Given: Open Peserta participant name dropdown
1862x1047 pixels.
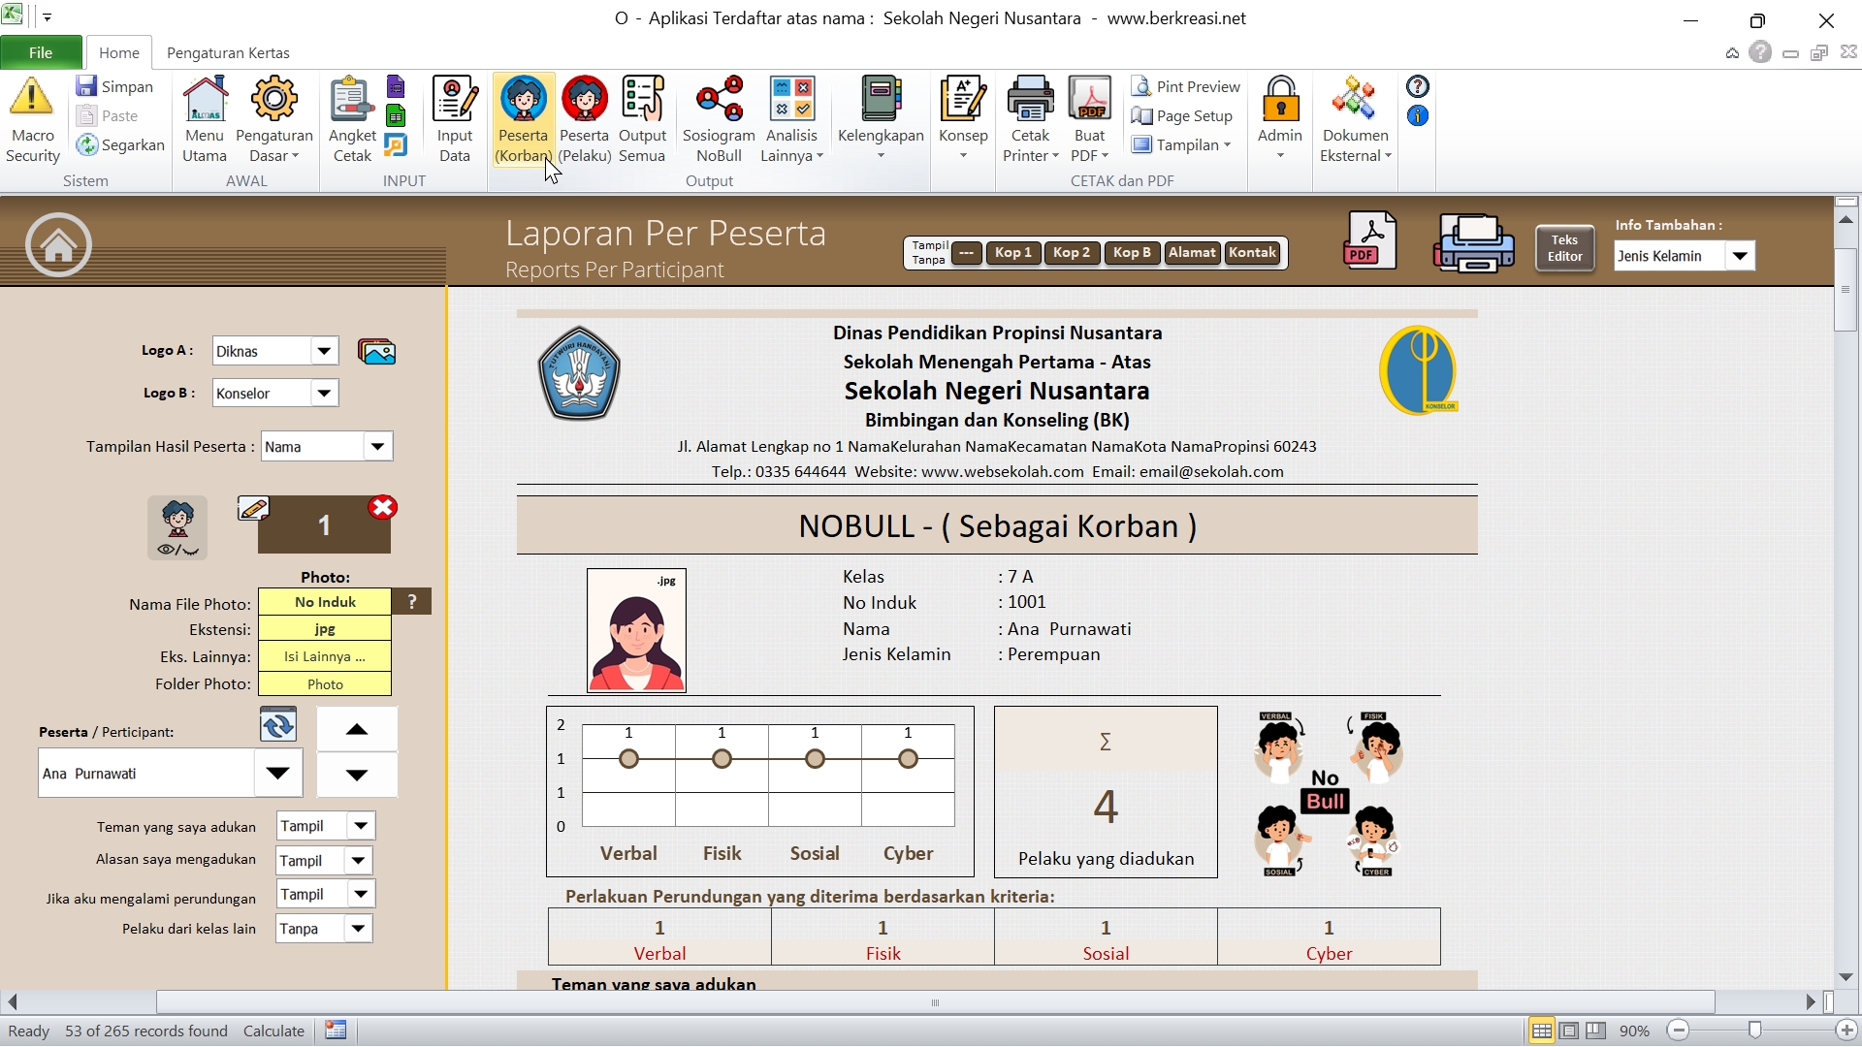Looking at the screenshot, I should tap(278, 774).
